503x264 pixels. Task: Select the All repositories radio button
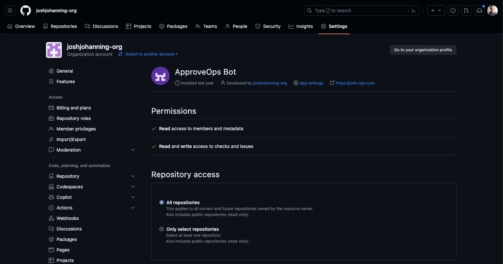point(161,202)
